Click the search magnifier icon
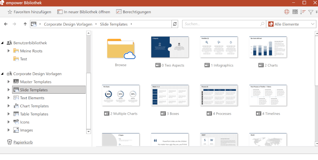318x160 pixels. coord(262,24)
